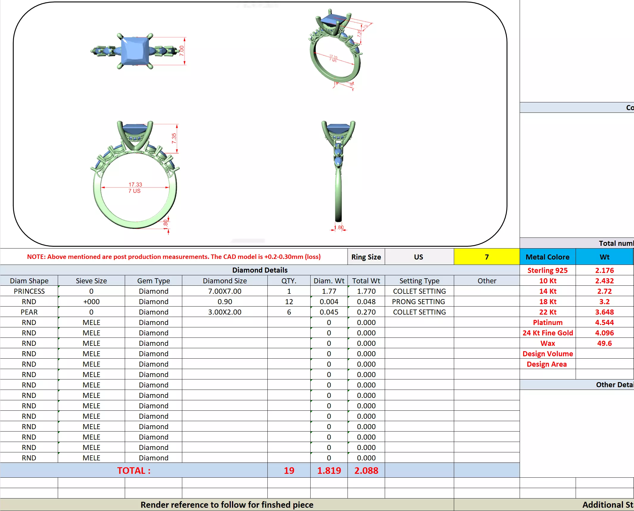
Task: Click the front-view ring render with 17.33 dimension
Action: pyautogui.click(x=135, y=176)
